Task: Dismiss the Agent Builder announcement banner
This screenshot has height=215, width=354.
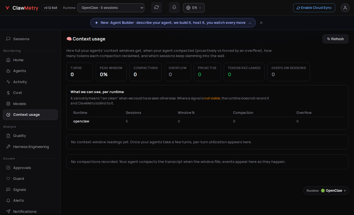Action: (261, 23)
